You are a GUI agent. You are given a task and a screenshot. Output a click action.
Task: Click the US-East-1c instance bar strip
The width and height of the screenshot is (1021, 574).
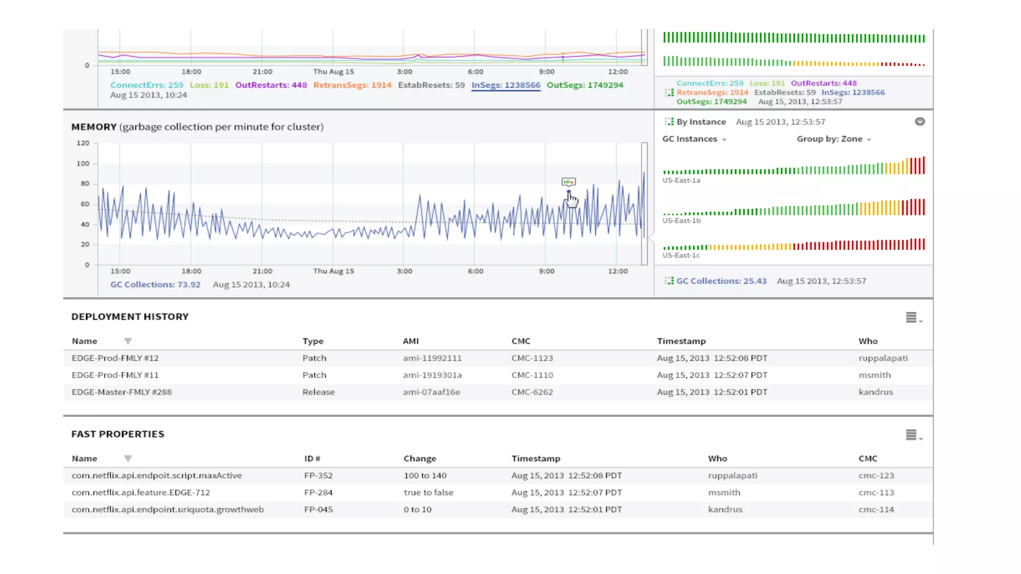pos(794,245)
